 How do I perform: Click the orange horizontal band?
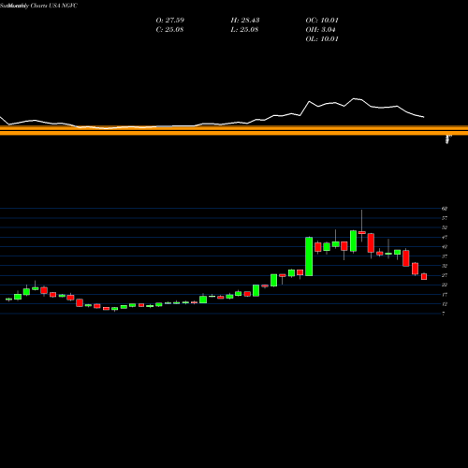[234, 130]
